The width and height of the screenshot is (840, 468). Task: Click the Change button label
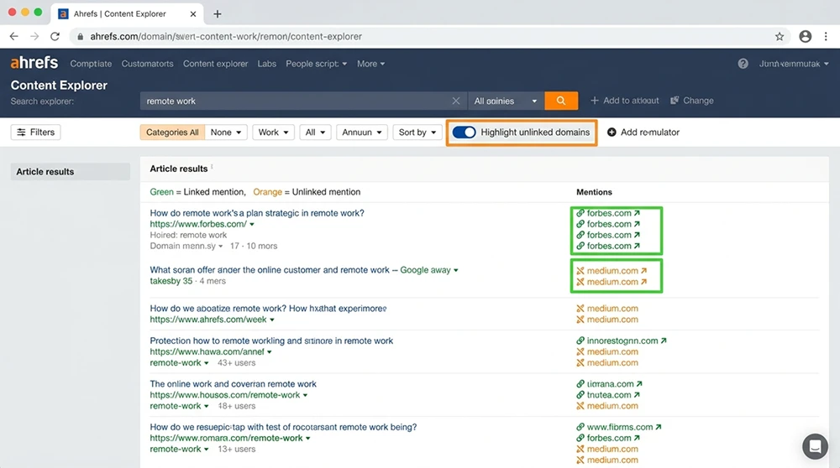pos(698,101)
